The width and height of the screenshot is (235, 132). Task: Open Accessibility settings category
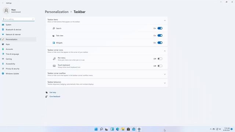(18, 64)
